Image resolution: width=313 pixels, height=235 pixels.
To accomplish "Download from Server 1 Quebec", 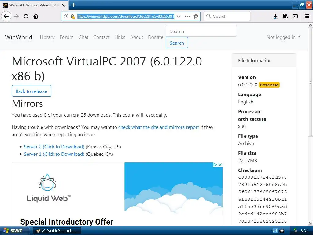I will pos(54,154).
